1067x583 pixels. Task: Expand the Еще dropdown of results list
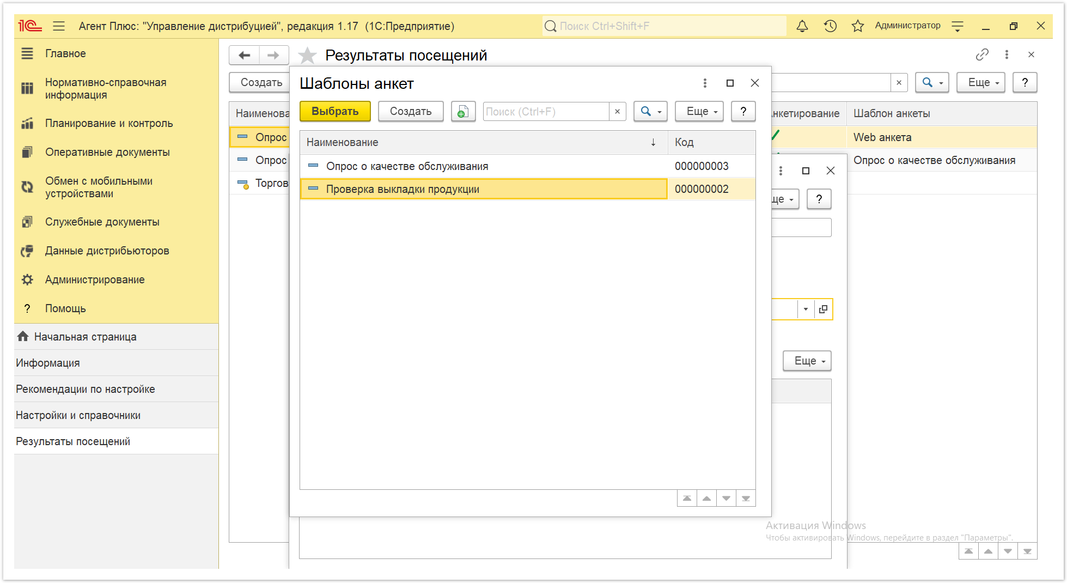coord(980,82)
